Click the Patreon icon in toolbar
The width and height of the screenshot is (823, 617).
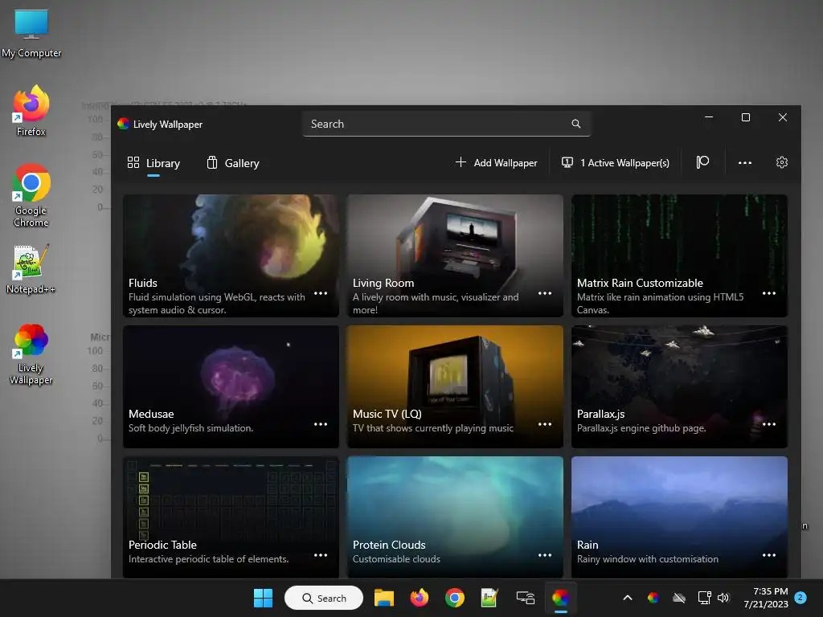[702, 162]
